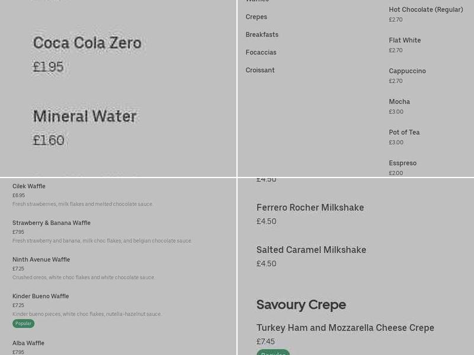Select the Mocha drink
Viewport: 474px width, 355px height.
399,101
